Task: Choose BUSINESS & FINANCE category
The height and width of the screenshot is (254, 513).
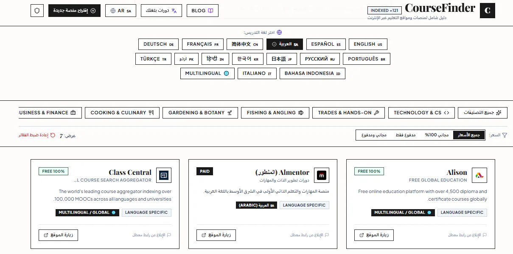Action: tap(50, 113)
